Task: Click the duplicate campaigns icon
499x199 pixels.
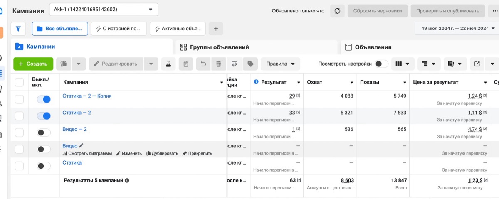Action: 64,64
